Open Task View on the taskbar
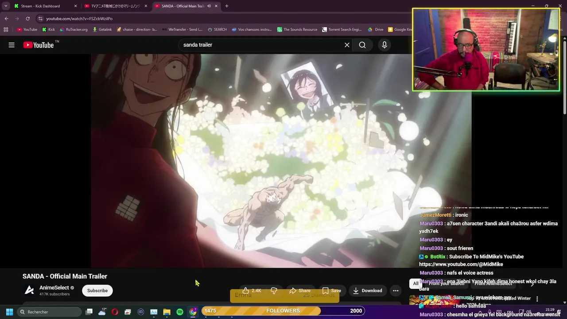The width and height of the screenshot is (567, 319). (x=89, y=312)
